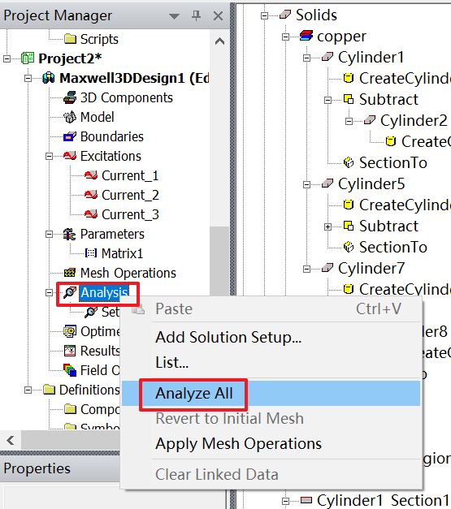Open the List... context menu entry
Screen dimensions: 451x509
coord(172,363)
